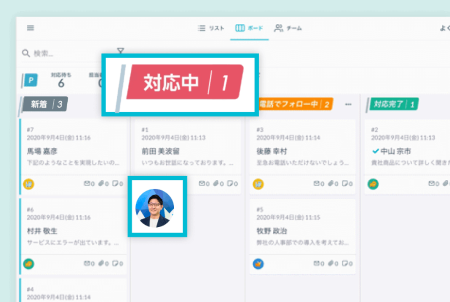Screen dimensions: 450x302
Task: Click green assignee avatar on 村井 敬生 card
Action: tap(29, 264)
